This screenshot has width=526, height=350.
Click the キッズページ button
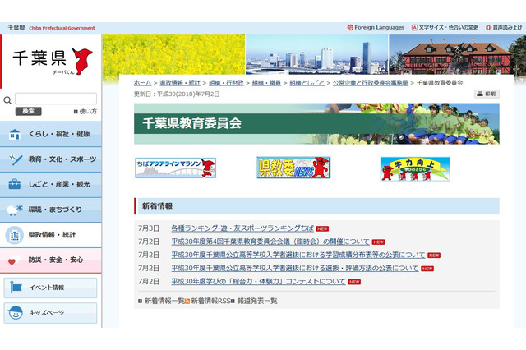[50, 313]
